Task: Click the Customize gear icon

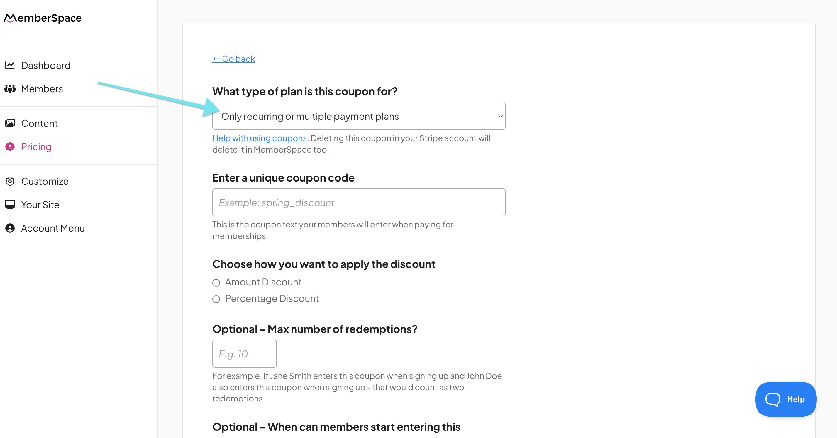Action: coord(10,181)
